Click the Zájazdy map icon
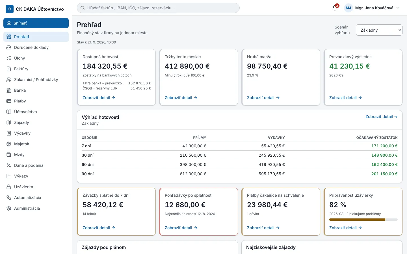 click(9, 122)
